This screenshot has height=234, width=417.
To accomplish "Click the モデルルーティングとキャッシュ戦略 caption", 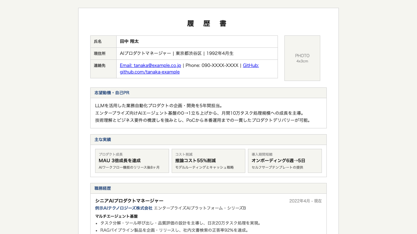I will (205, 167).
